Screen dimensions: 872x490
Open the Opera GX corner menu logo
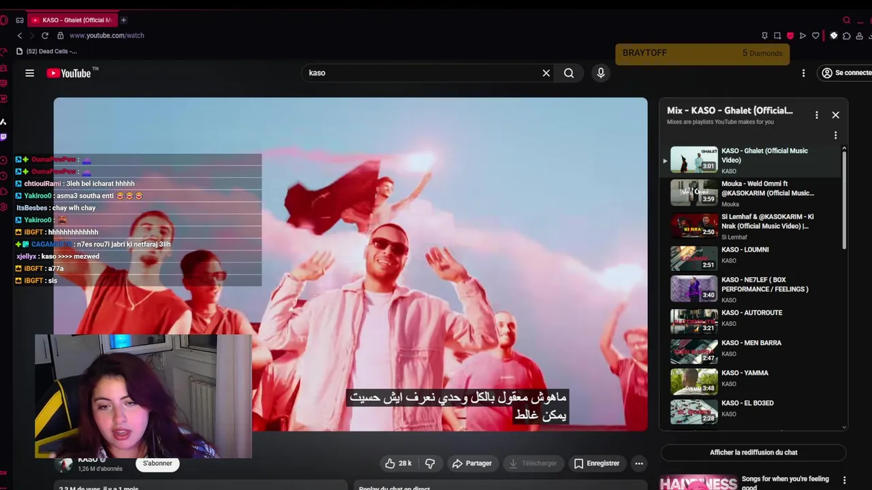click(x=3, y=20)
